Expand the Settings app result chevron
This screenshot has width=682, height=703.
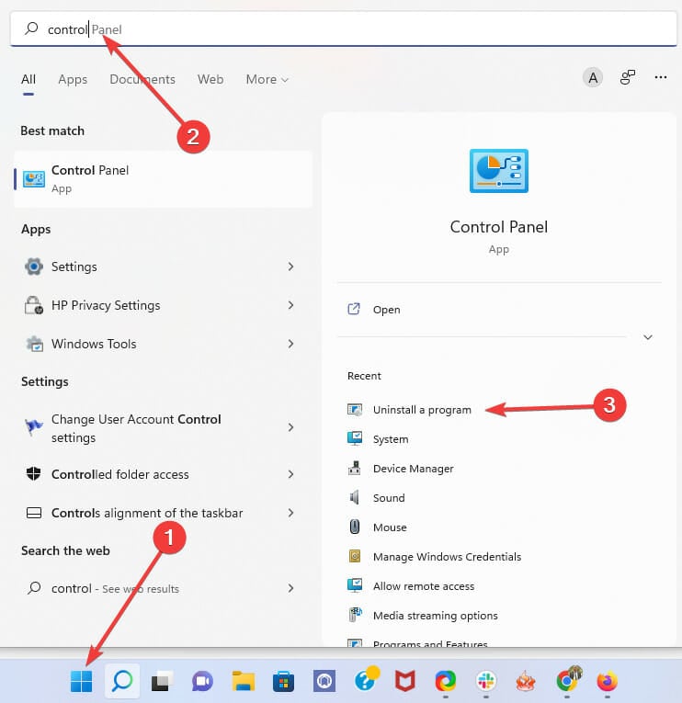click(x=290, y=266)
